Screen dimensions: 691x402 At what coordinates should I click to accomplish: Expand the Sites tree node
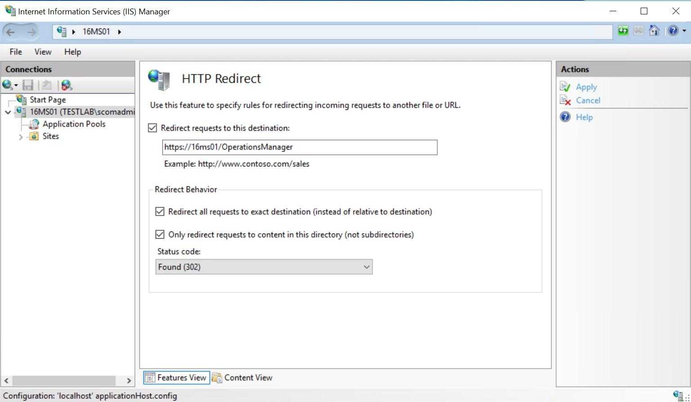[x=21, y=137]
